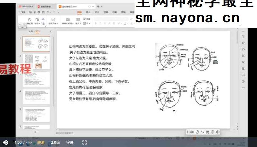Select slide 2 thumbnail with eyebrow images

coord(36,61)
